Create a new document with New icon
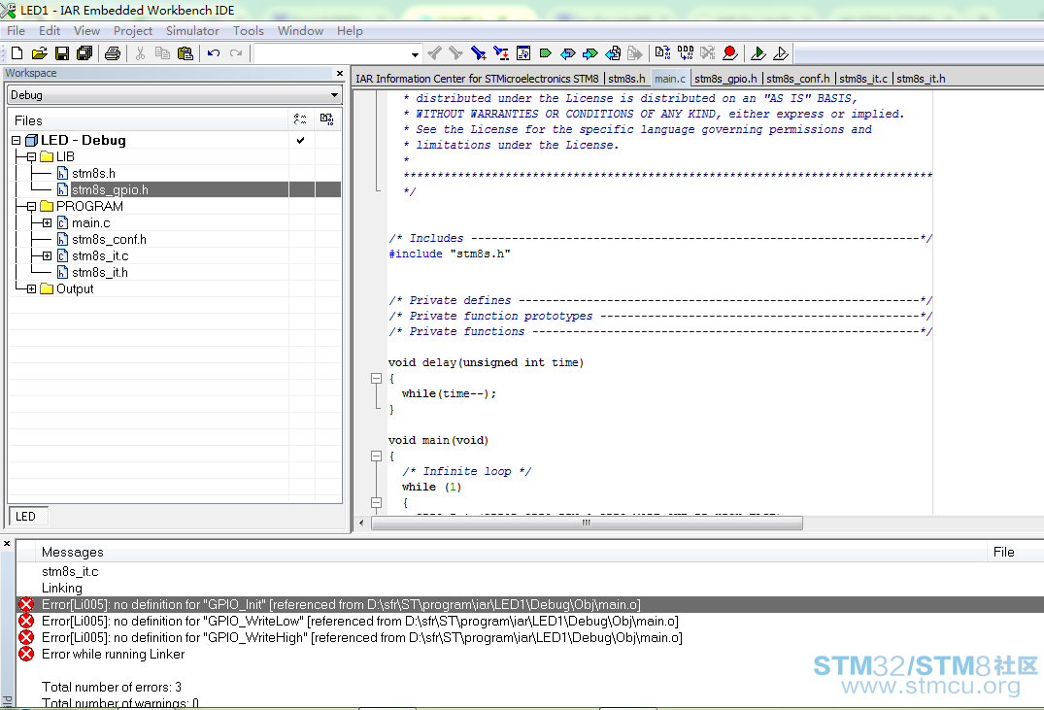Screen dimensions: 1044x710 [x=17, y=53]
